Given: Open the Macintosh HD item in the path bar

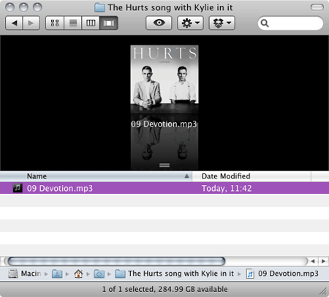Looking at the screenshot, I should tap(24, 274).
